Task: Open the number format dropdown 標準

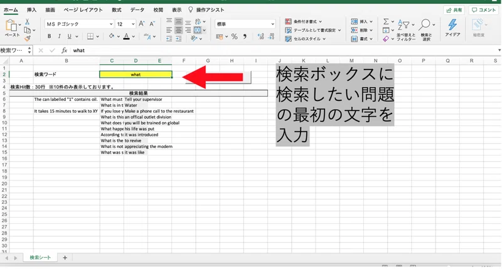Action: tap(272, 24)
